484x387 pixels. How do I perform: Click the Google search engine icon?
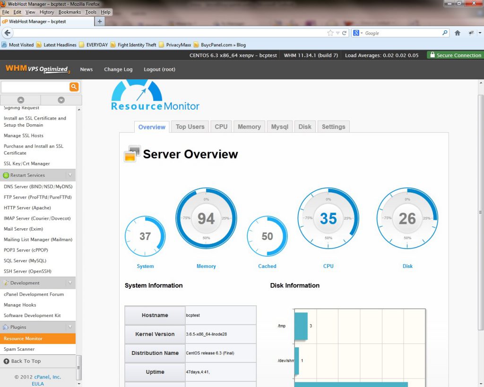click(356, 33)
